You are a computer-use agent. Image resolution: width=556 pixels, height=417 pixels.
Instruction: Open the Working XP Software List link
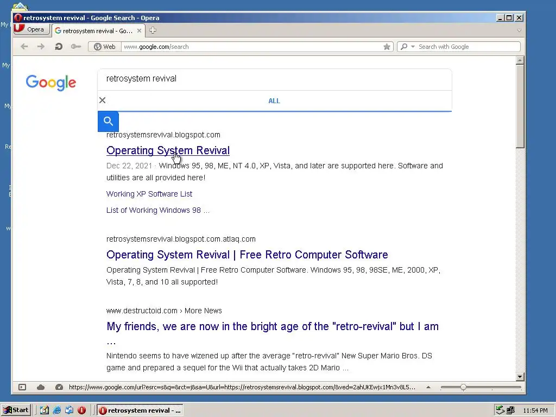tap(149, 194)
